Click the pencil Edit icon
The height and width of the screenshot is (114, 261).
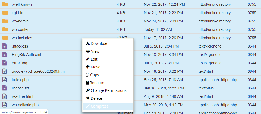pyautogui.click(x=88, y=59)
